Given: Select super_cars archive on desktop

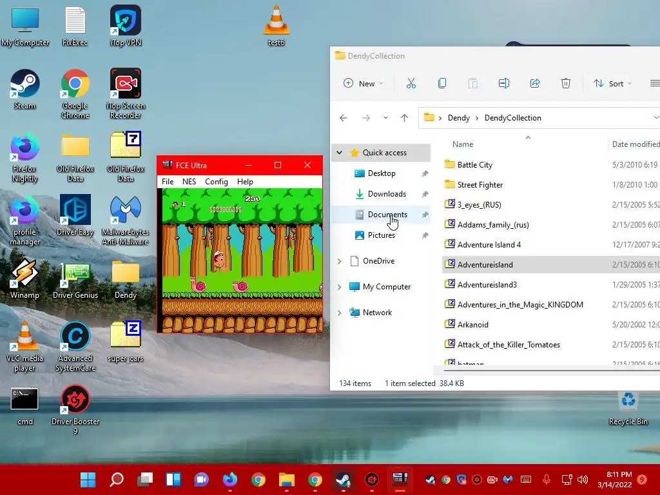Looking at the screenshot, I should click(x=126, y=342).
